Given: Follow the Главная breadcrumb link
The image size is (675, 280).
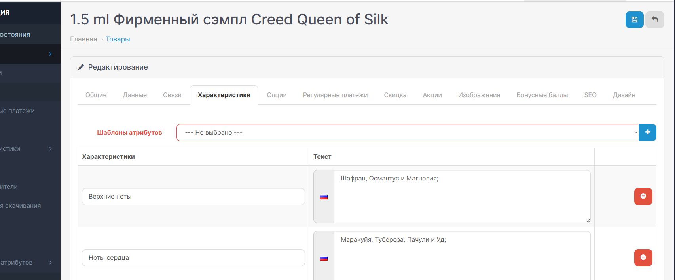Looking at the screenshot, I should [83, 39].
